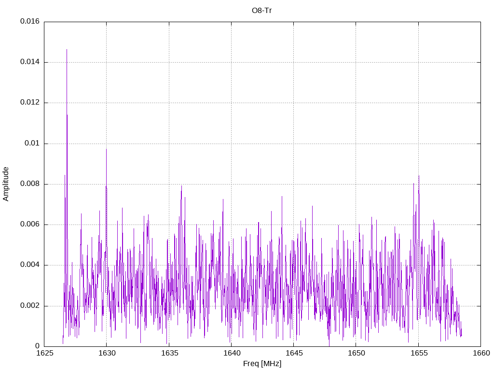
Task: Click the plot title O8-Tr
Action: tap(262, 10)
